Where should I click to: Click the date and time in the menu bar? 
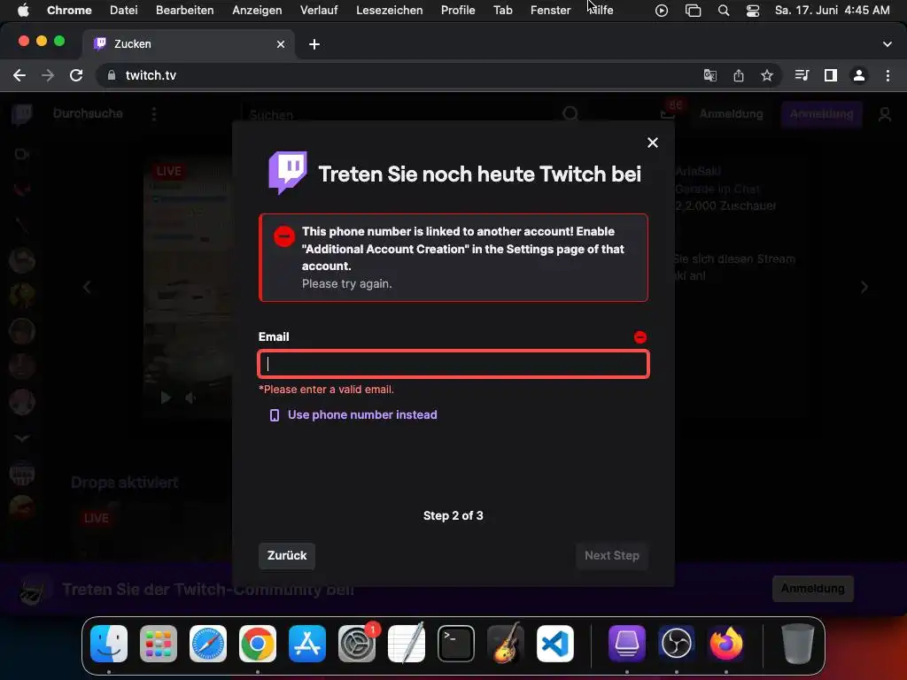(832, 10)
